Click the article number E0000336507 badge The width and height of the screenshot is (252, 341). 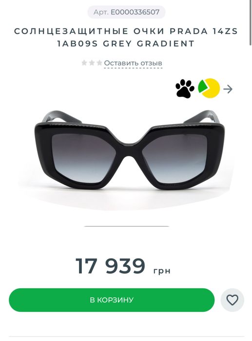(126, 12)
